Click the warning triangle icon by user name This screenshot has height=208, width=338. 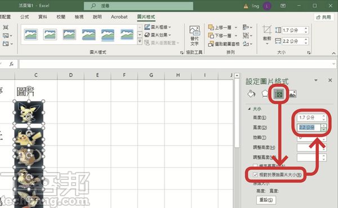(246, 6)
